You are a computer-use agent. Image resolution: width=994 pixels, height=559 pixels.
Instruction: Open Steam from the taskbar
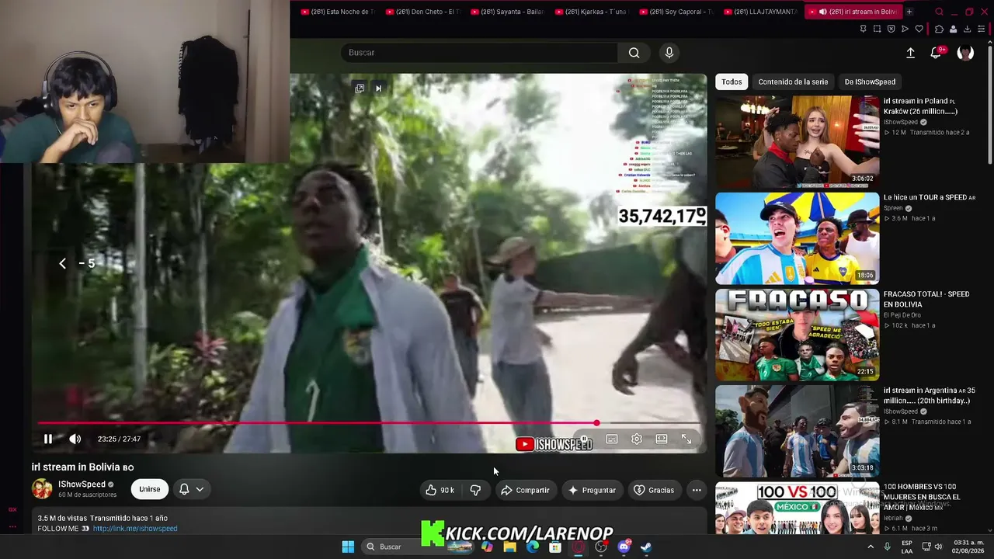click(646, 547)
